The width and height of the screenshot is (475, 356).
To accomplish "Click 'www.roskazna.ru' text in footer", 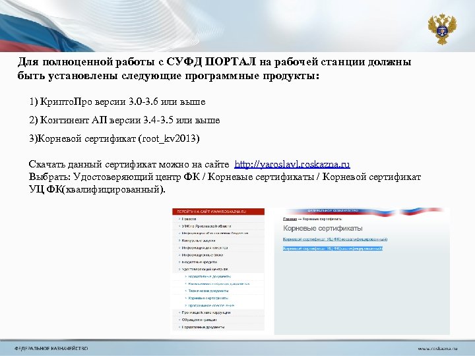I will [437, 349].
